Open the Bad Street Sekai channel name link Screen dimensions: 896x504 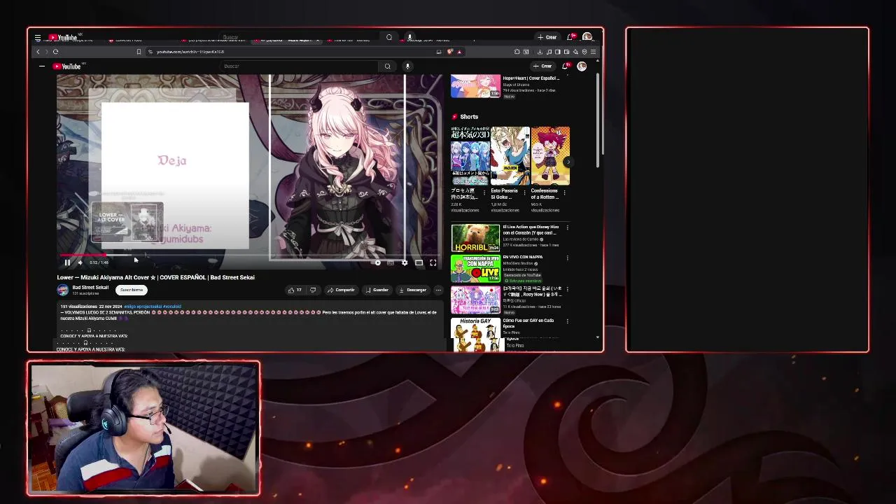coord(90,287)
